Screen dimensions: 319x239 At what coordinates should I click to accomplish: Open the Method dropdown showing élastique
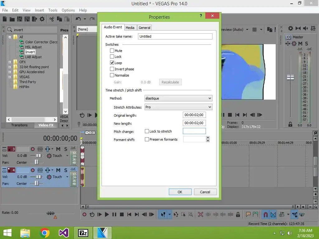pos(179,98)
